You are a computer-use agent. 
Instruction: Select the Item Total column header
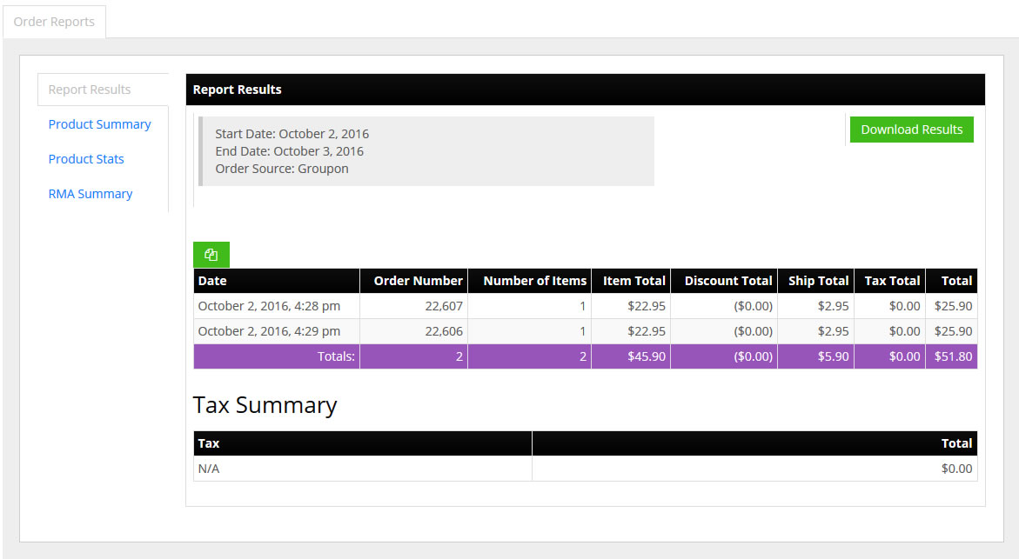(x=631, y=281)
